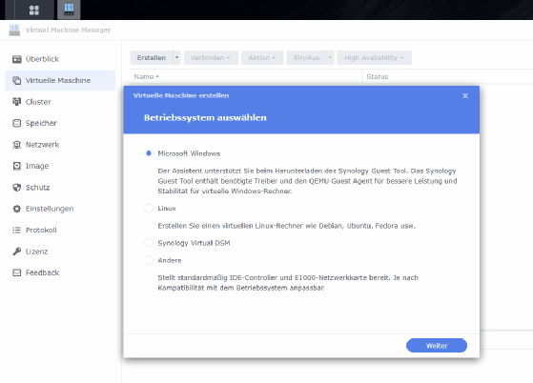Click the Virtual Machine Manager app logo
This screenshot has width=533, height=383.
click(x=14, y=30)
